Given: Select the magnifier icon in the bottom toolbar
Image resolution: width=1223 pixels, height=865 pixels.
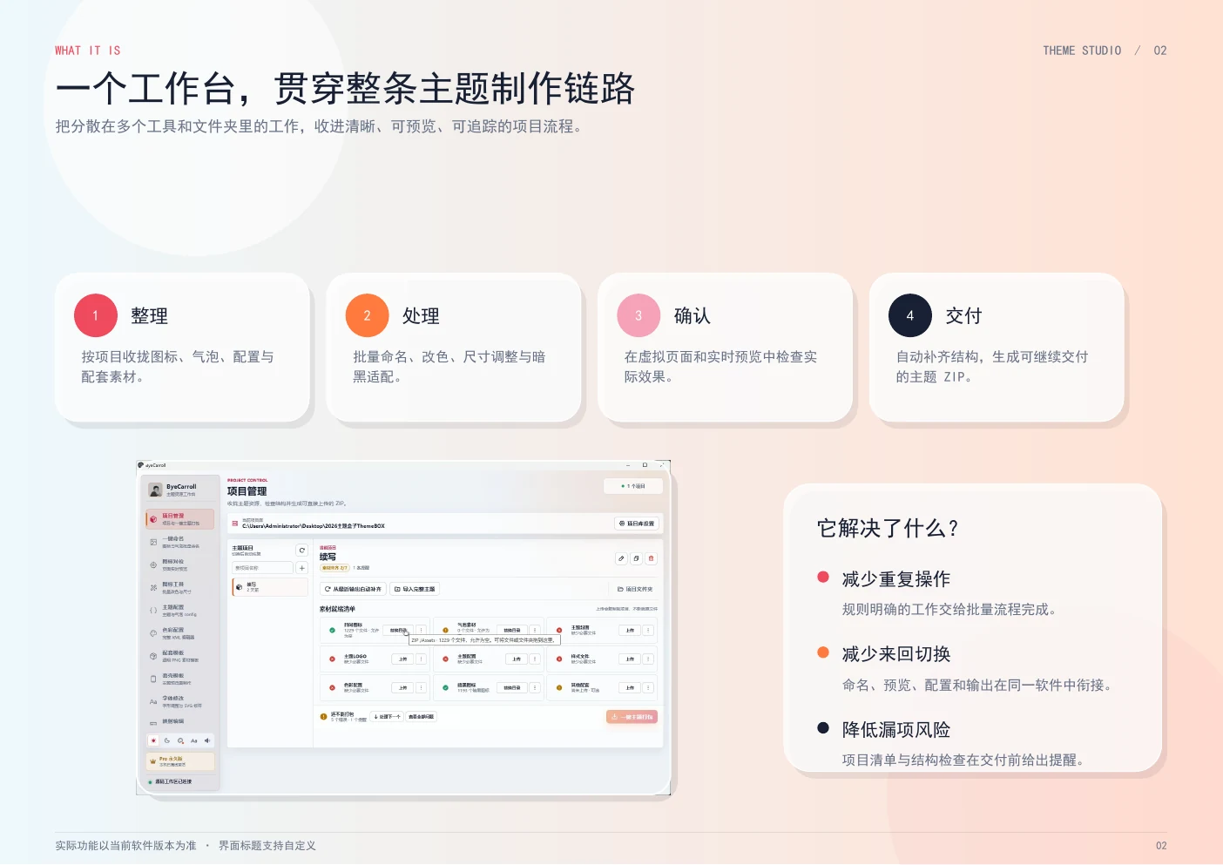Looking at the screenshot, I should 180,740.
